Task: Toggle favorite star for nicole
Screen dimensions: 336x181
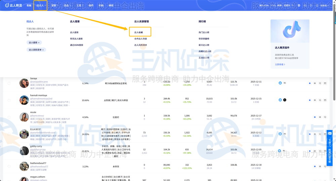Action: [x=315, y=117]
